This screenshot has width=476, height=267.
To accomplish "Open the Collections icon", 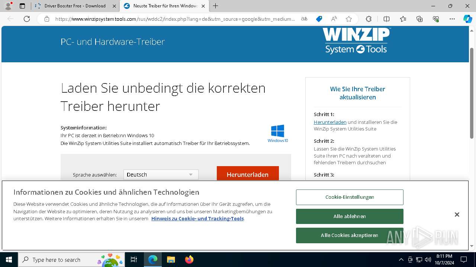I will [419, 19].
